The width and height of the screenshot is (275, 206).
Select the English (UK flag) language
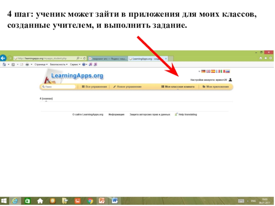pos(208,71)
